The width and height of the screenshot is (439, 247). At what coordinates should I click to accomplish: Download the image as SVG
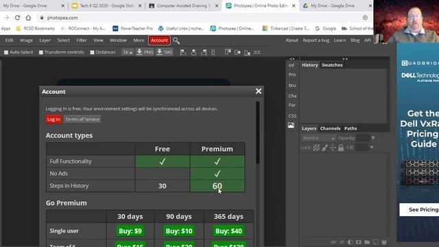pyautogui.click(x=165, y=52)
